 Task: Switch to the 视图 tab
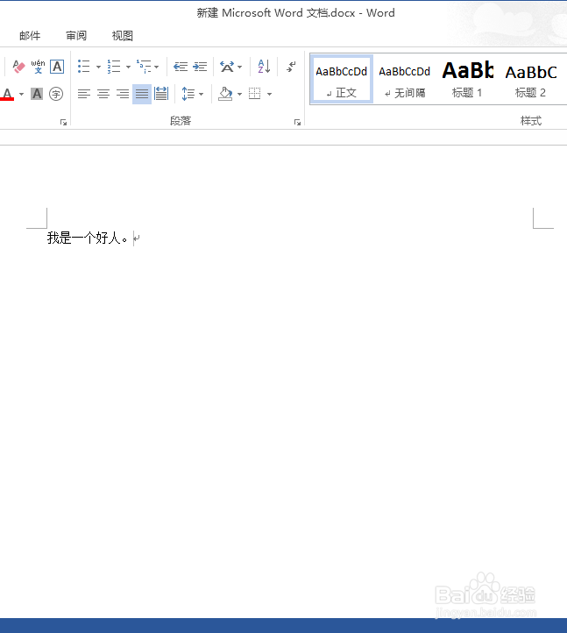pos(123,36)
